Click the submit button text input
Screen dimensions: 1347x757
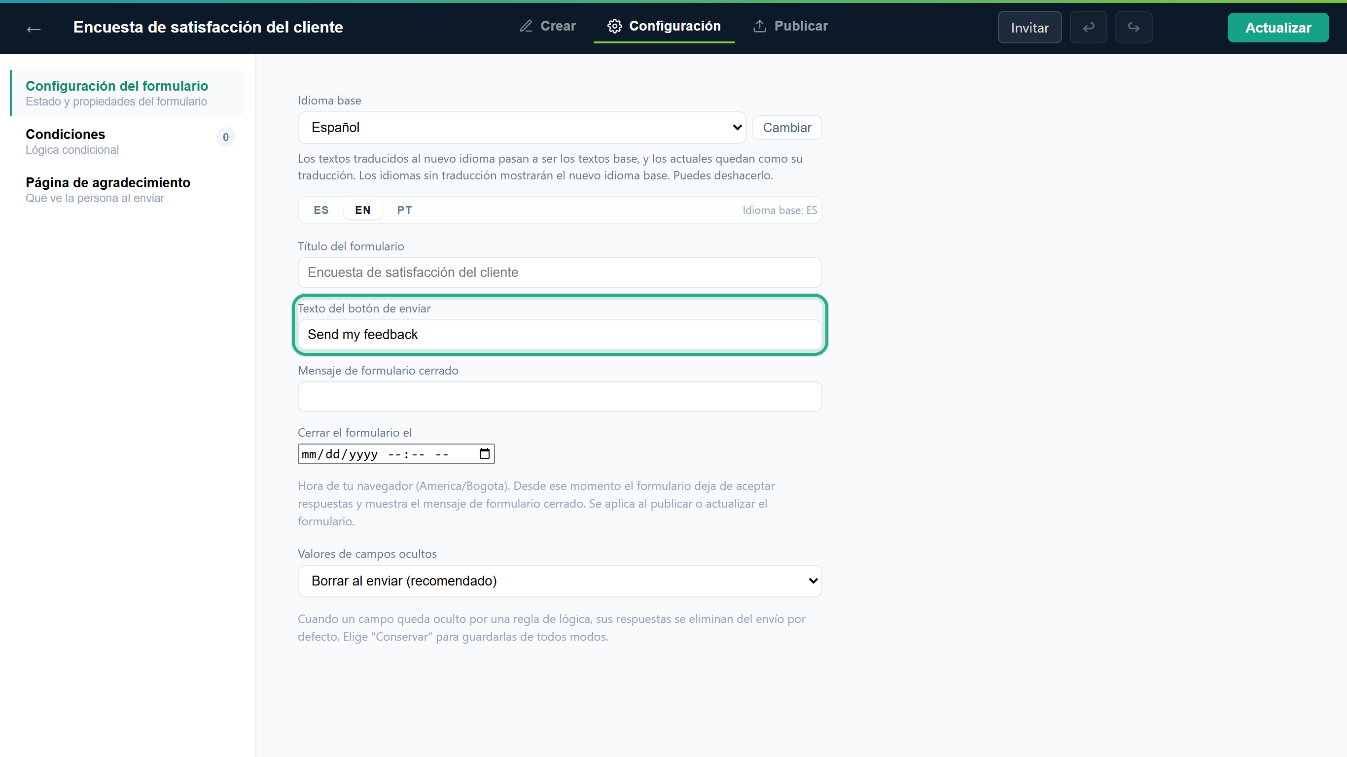point(560,335)
